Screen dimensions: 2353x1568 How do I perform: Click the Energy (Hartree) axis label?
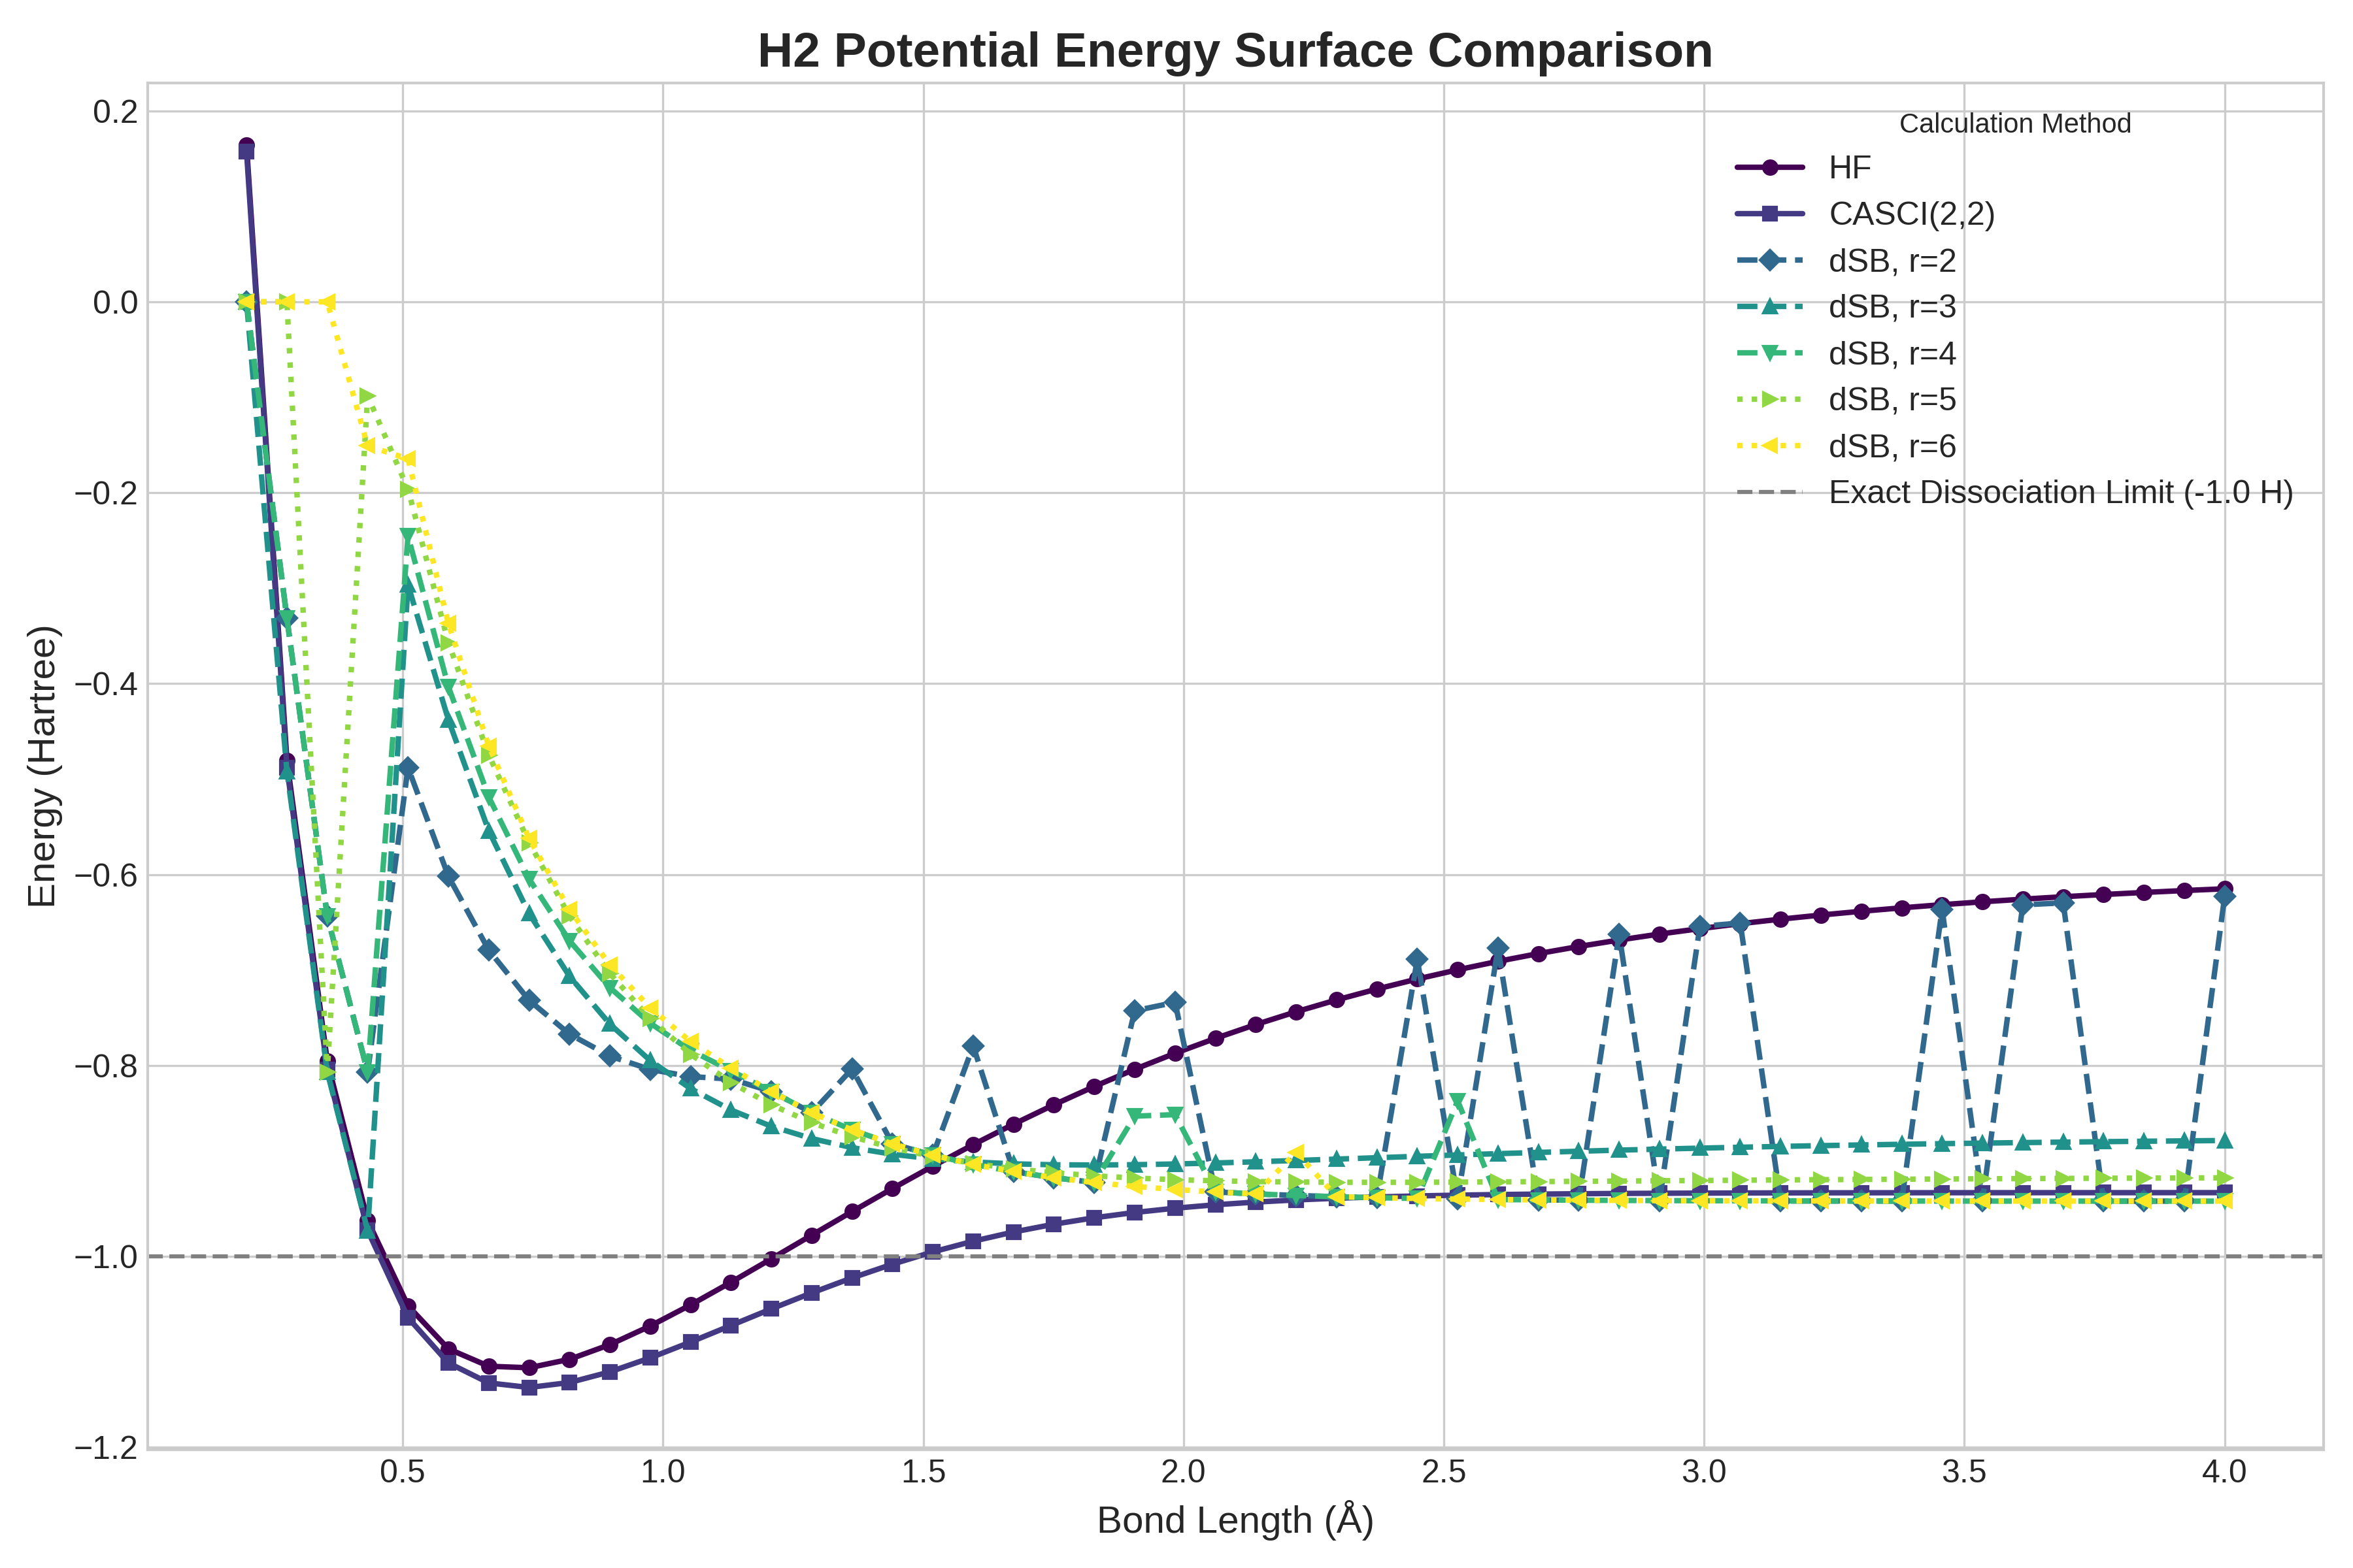pos(42,766)
